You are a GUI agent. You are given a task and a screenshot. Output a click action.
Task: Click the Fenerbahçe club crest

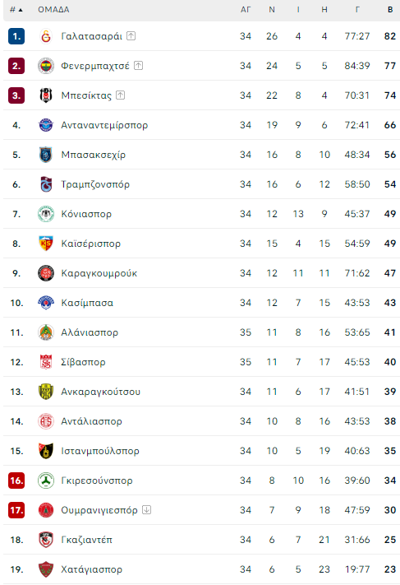46,66
